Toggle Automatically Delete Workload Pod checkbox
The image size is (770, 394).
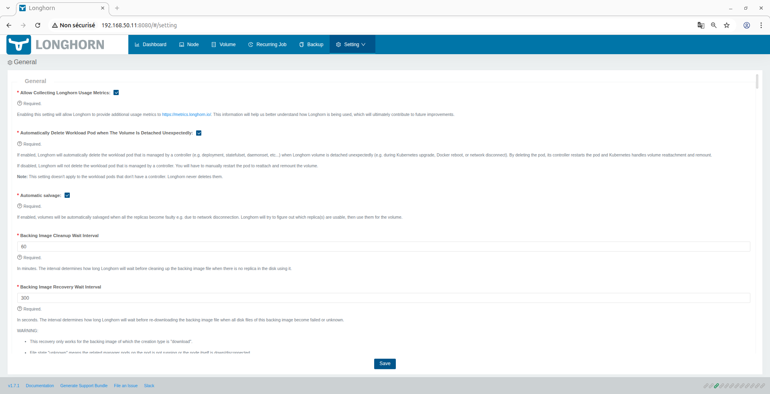tap(199, 133)
